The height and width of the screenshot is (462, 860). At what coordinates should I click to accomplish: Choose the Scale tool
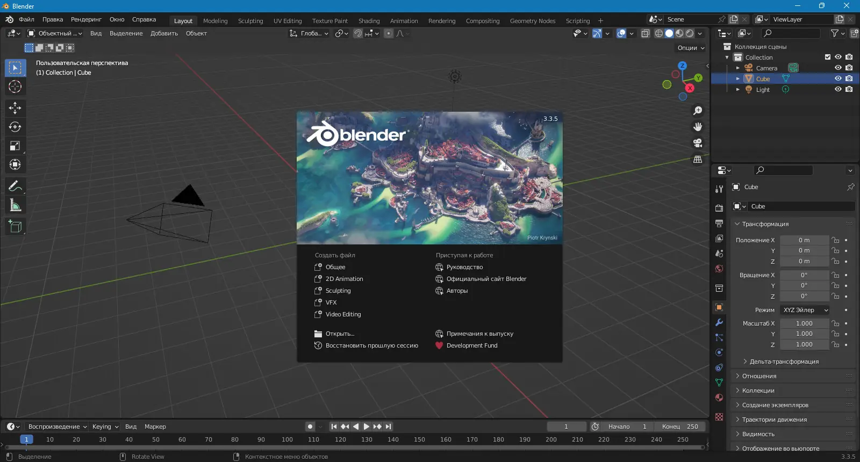tap(15, 146)
